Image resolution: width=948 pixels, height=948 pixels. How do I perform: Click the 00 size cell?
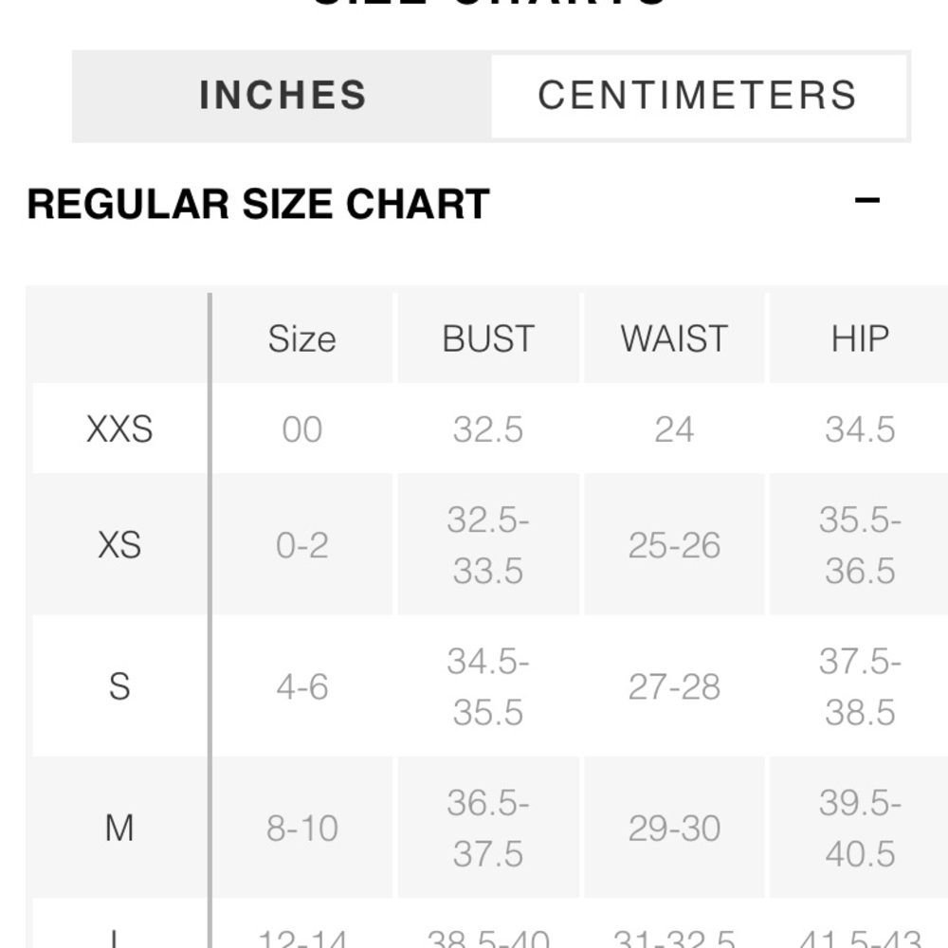[302, 429]
